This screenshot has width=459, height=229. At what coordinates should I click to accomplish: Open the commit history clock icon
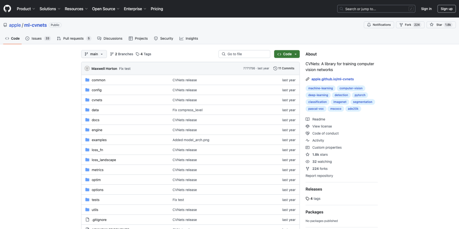275,68
